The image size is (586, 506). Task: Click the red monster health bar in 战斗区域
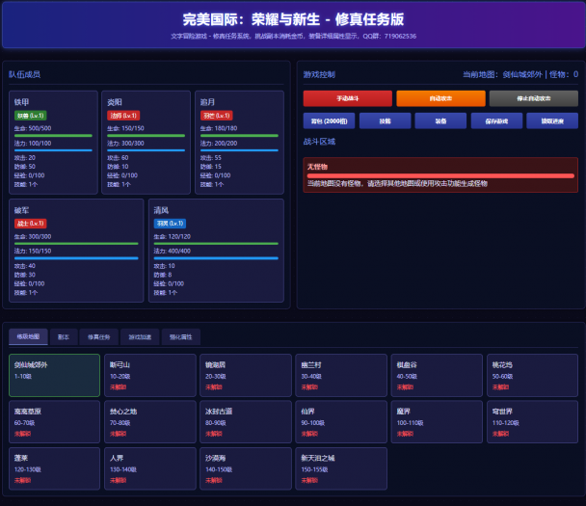pos(439,175)
